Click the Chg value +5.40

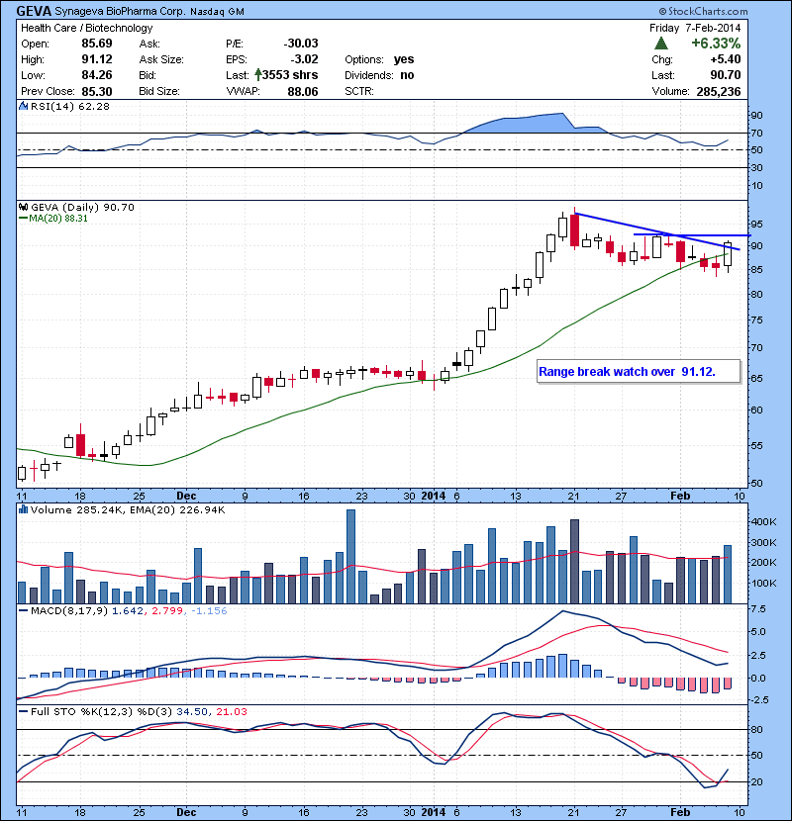tap(726, 59)
